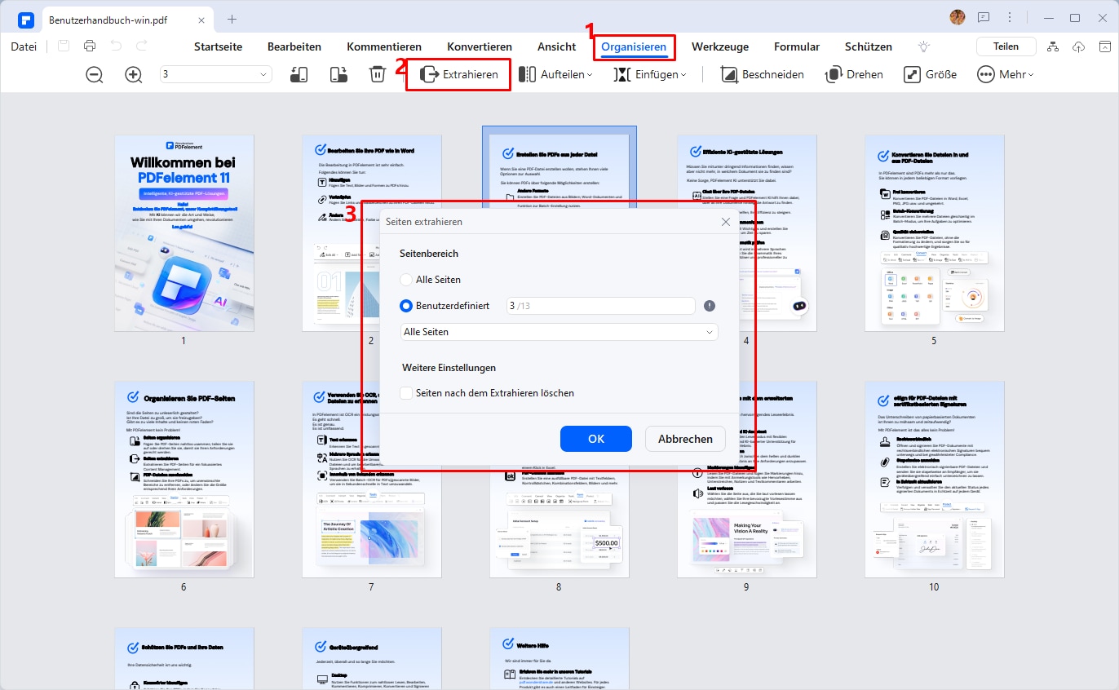Click the OK button
Viewport: 1119px width, 690px height.
596,439
